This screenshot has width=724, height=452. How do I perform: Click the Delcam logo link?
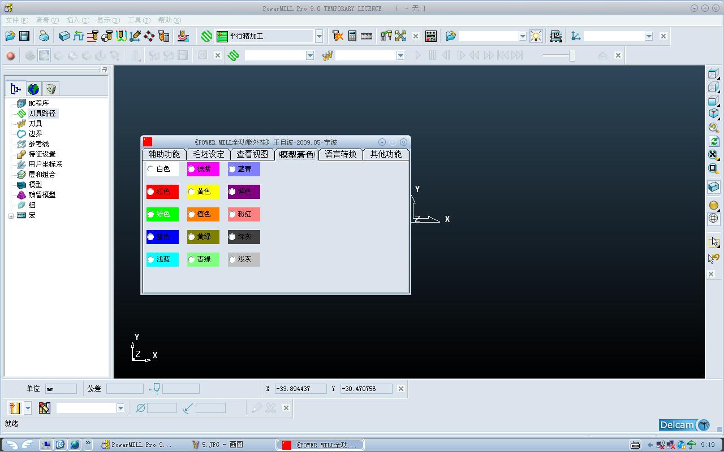[x=684, y=425]
